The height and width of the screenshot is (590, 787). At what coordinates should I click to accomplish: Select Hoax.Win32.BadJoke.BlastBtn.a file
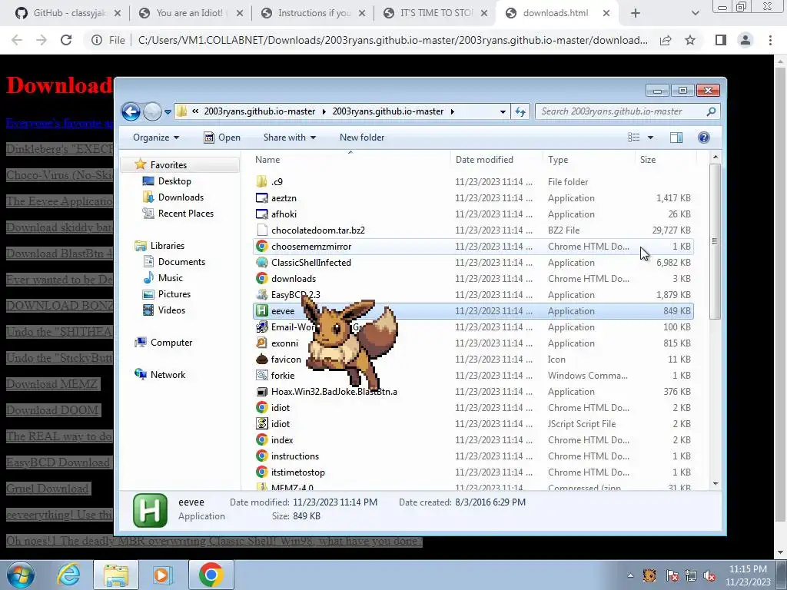(x=334, y=391)
